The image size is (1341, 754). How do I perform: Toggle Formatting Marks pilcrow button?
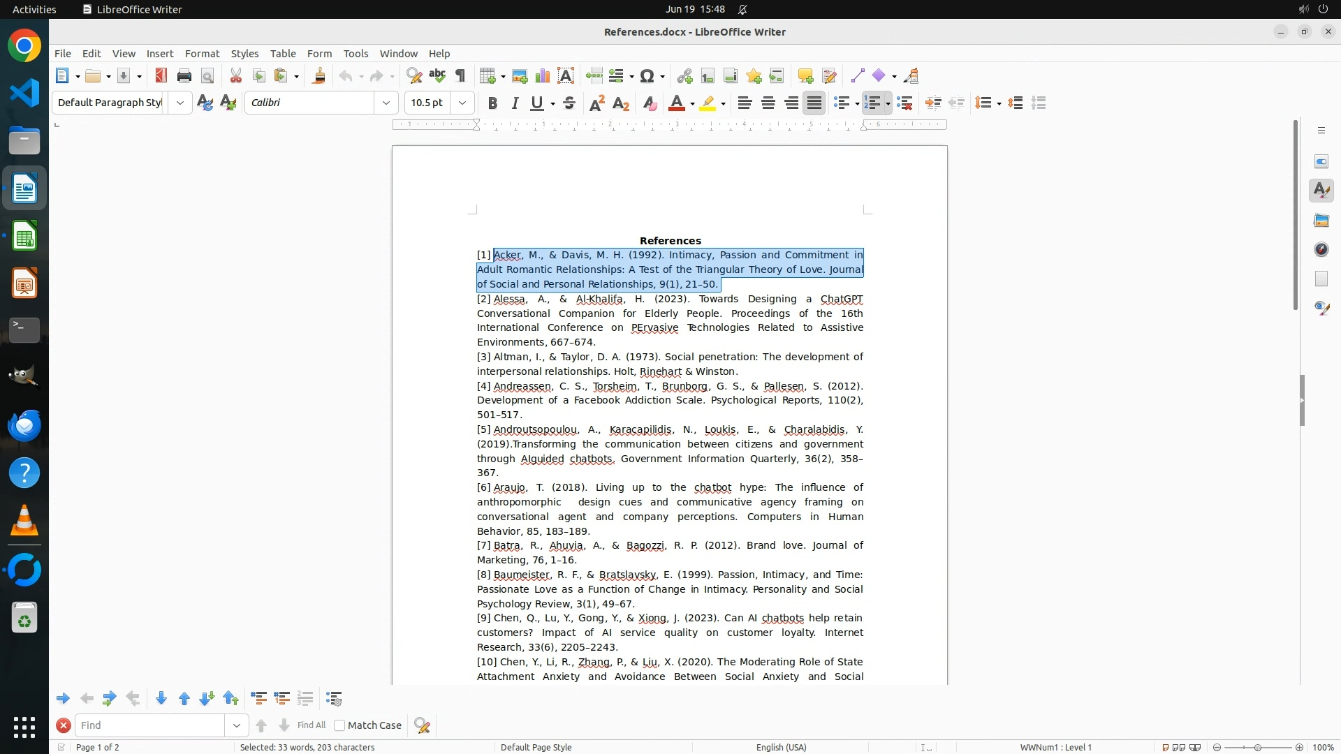[x=460, y=76]
